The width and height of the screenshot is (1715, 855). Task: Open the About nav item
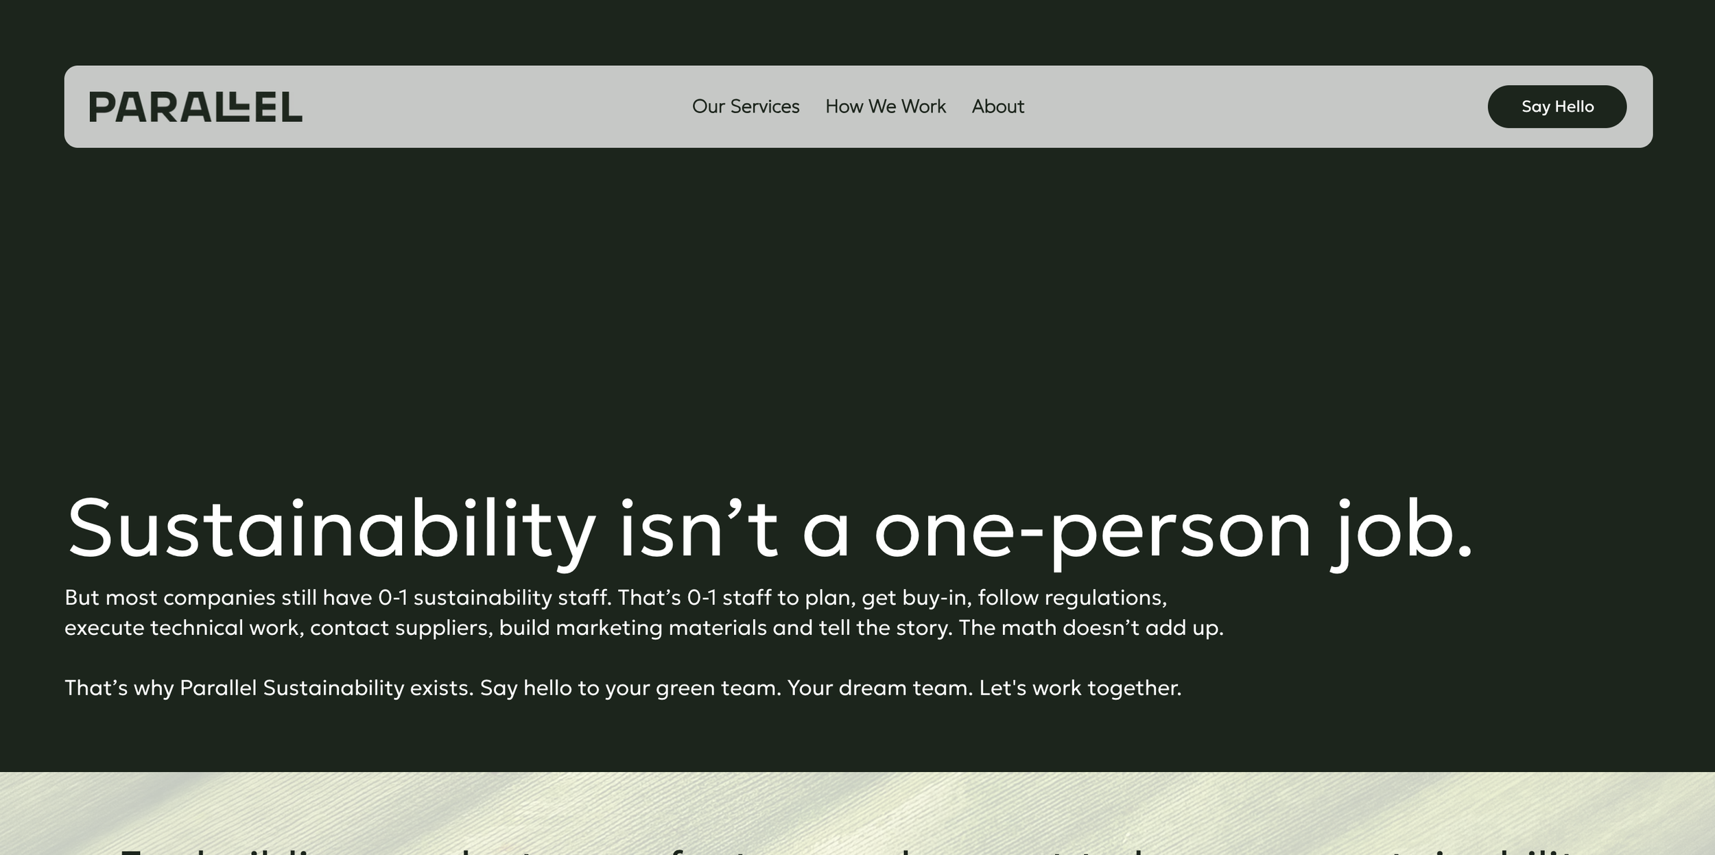997,107
